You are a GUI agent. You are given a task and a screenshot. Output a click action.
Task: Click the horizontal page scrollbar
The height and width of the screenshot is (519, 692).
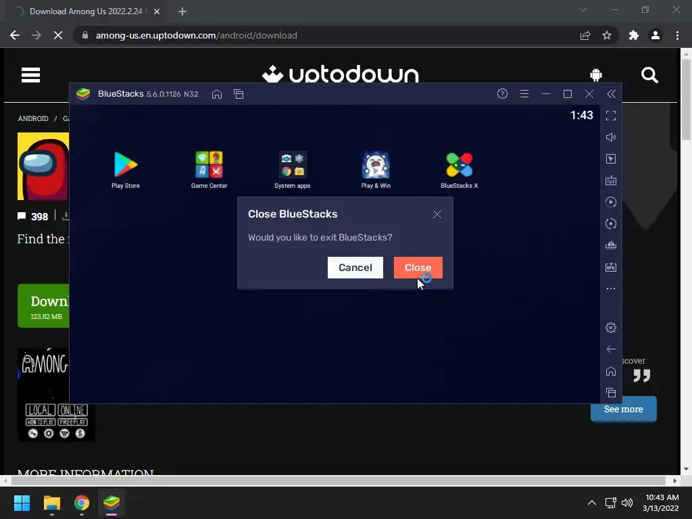click(x=338, y=480)
